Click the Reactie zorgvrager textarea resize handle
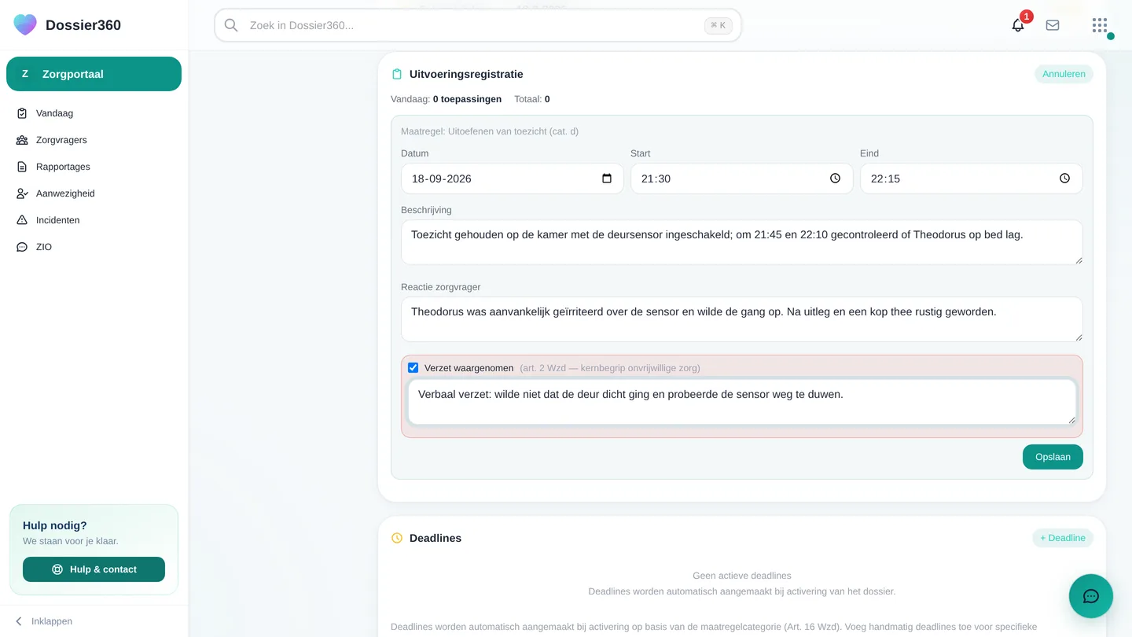 coord(1079,337)
